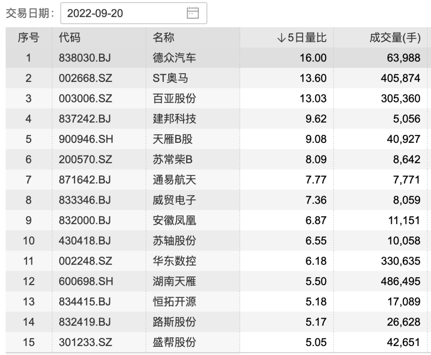Select stock code 871642.BJ
Image resolution: width=431 pixels, height=355 pixels.
point(84,180)
